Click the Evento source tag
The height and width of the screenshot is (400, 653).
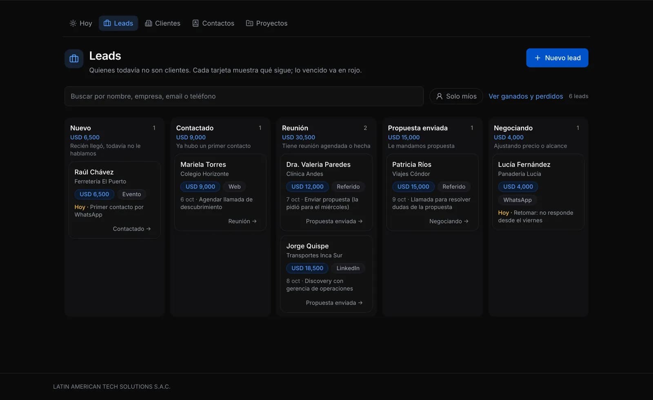[131, 194]
